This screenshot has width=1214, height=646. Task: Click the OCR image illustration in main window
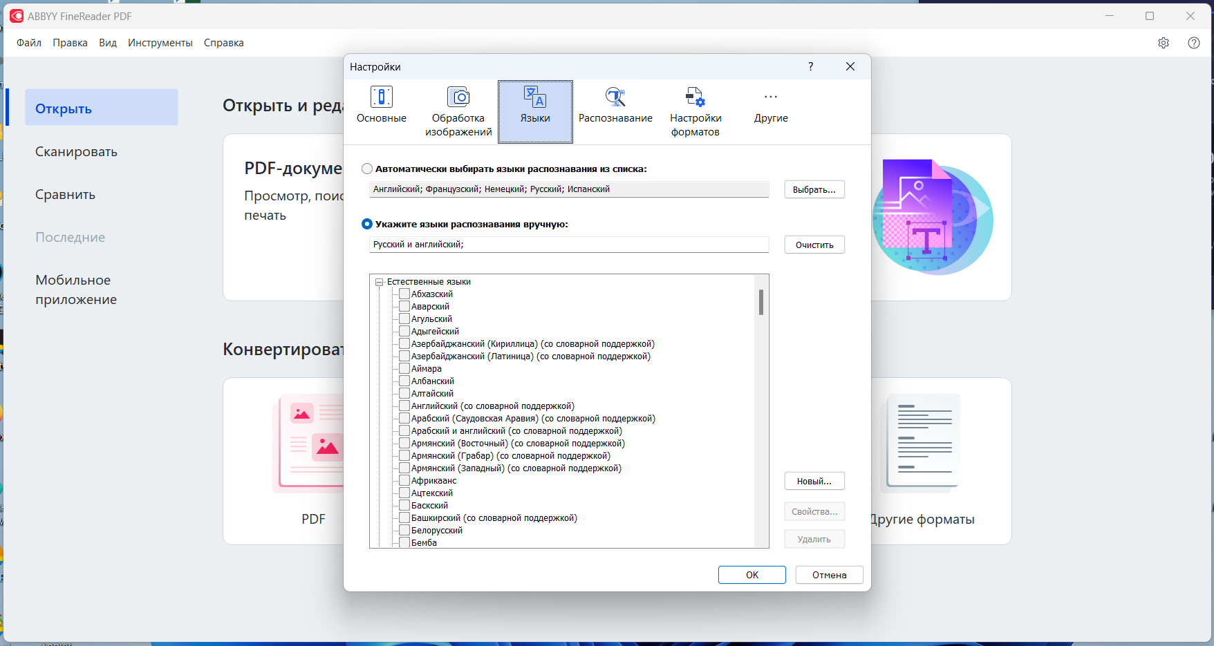coord(933,217)
